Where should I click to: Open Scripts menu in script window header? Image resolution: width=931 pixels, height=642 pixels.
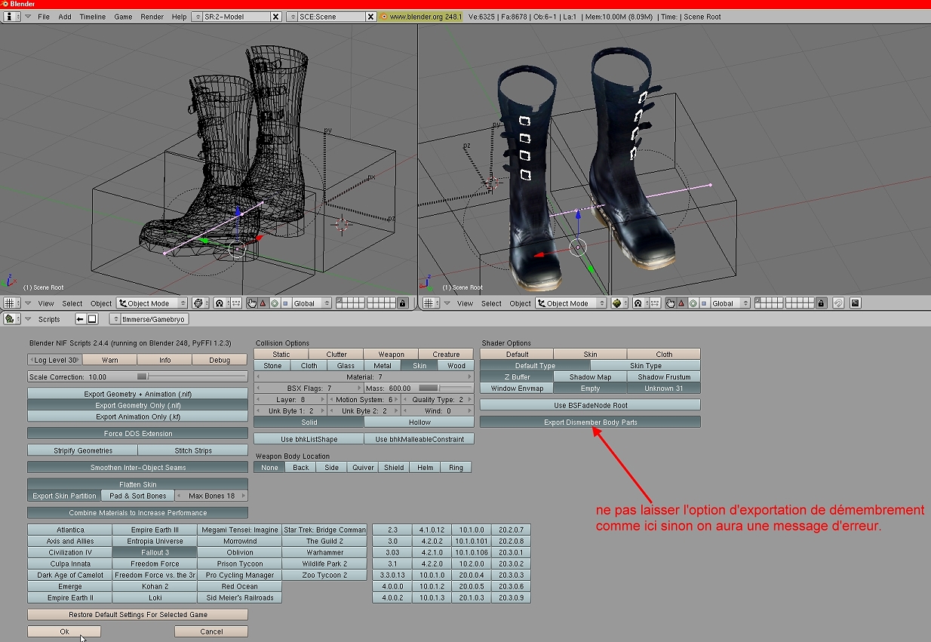click(49, 319)
